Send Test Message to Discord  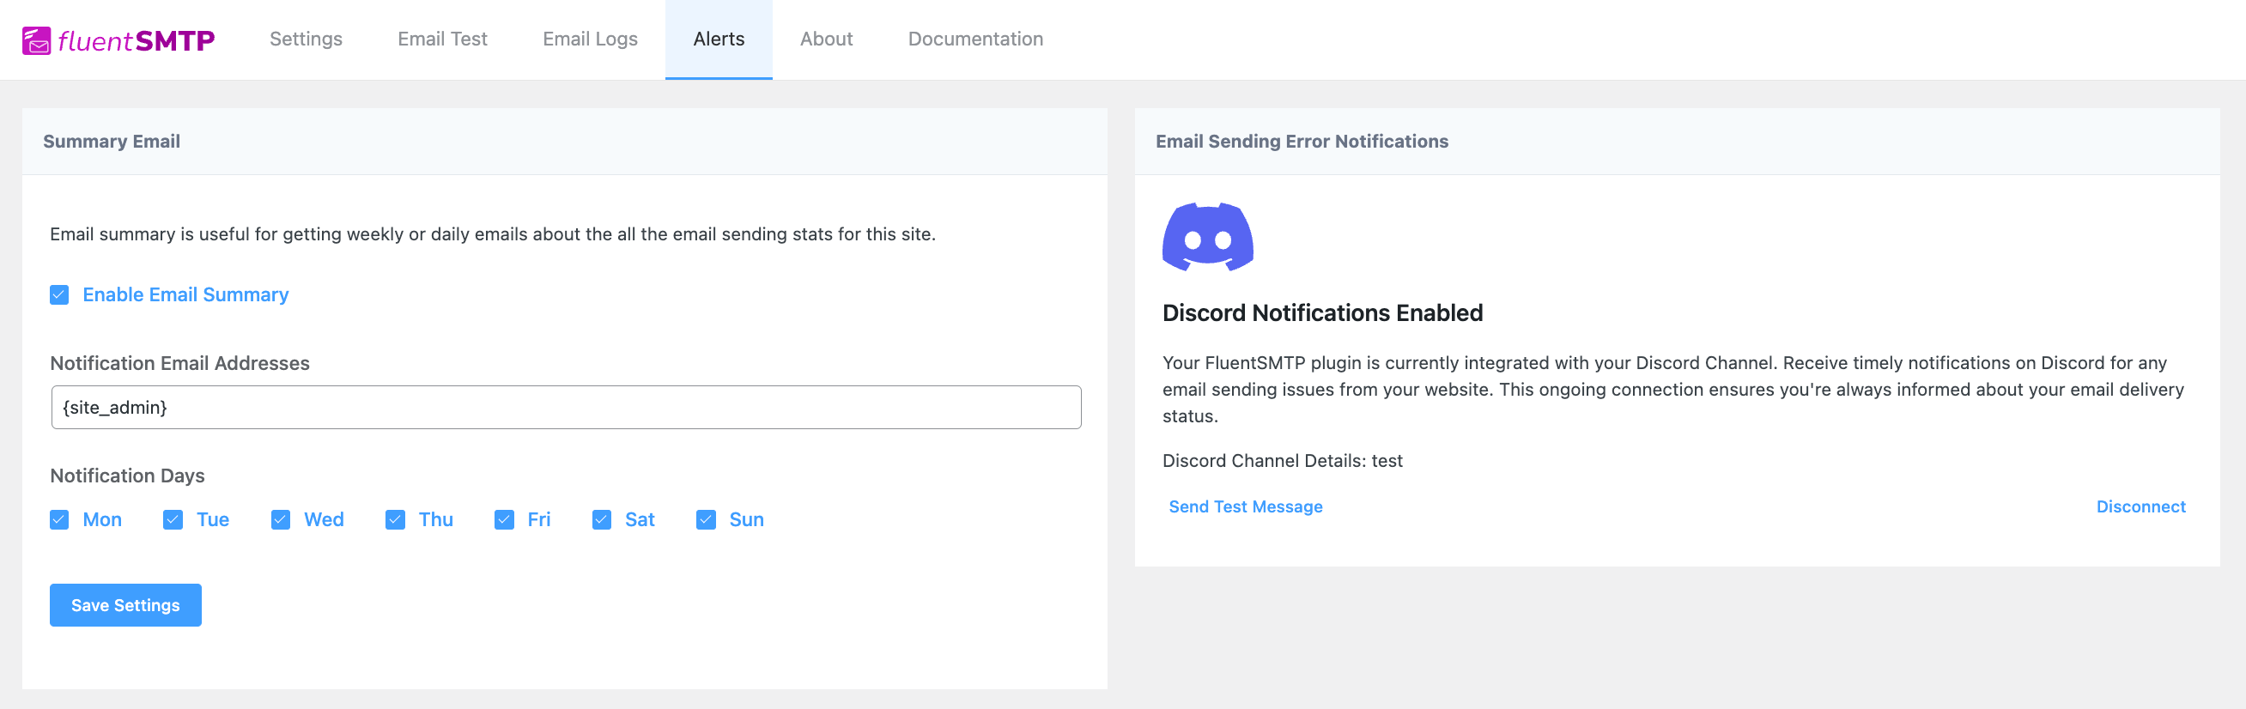click(1245, 506)
